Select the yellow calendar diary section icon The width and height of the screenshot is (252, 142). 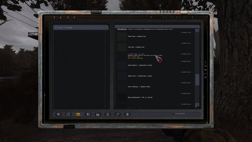[x=78, y=114]
